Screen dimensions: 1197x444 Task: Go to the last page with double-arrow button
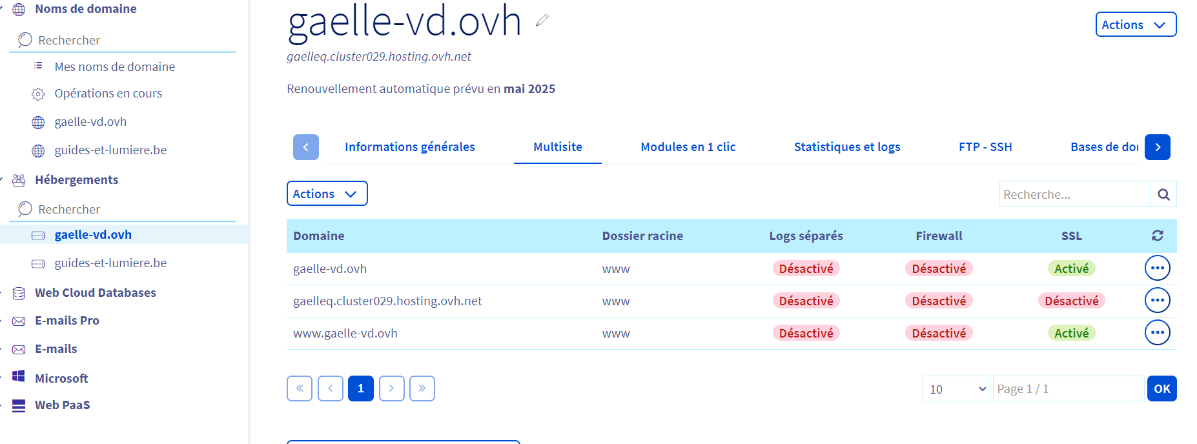click(x=422, y=388)
